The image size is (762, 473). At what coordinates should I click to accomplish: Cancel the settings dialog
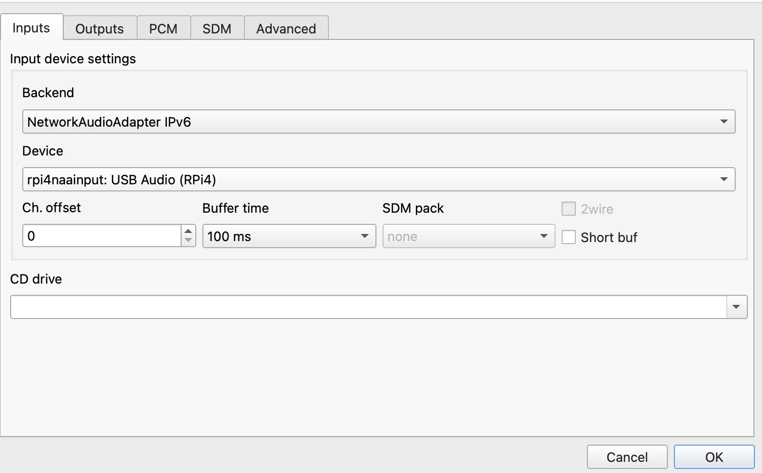(627, 457)
